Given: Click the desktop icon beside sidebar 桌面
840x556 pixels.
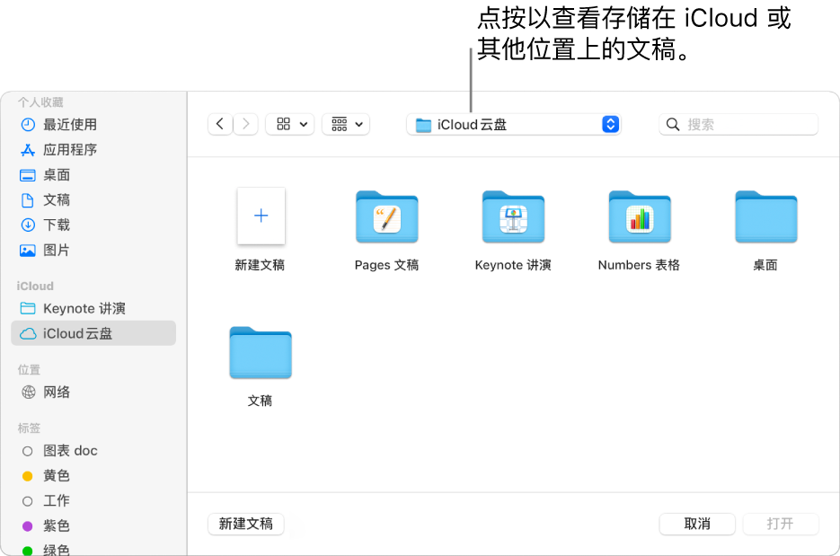Looking at the screenshot, I should pos(28,175).
